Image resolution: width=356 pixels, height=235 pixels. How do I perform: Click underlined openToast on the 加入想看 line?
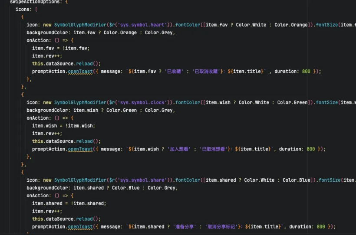(80, 149)
